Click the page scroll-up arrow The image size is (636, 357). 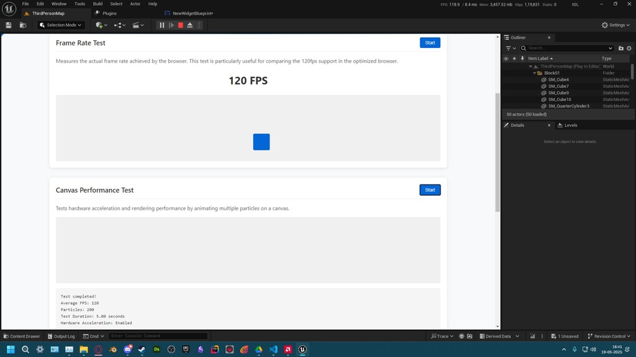point(497,37)
